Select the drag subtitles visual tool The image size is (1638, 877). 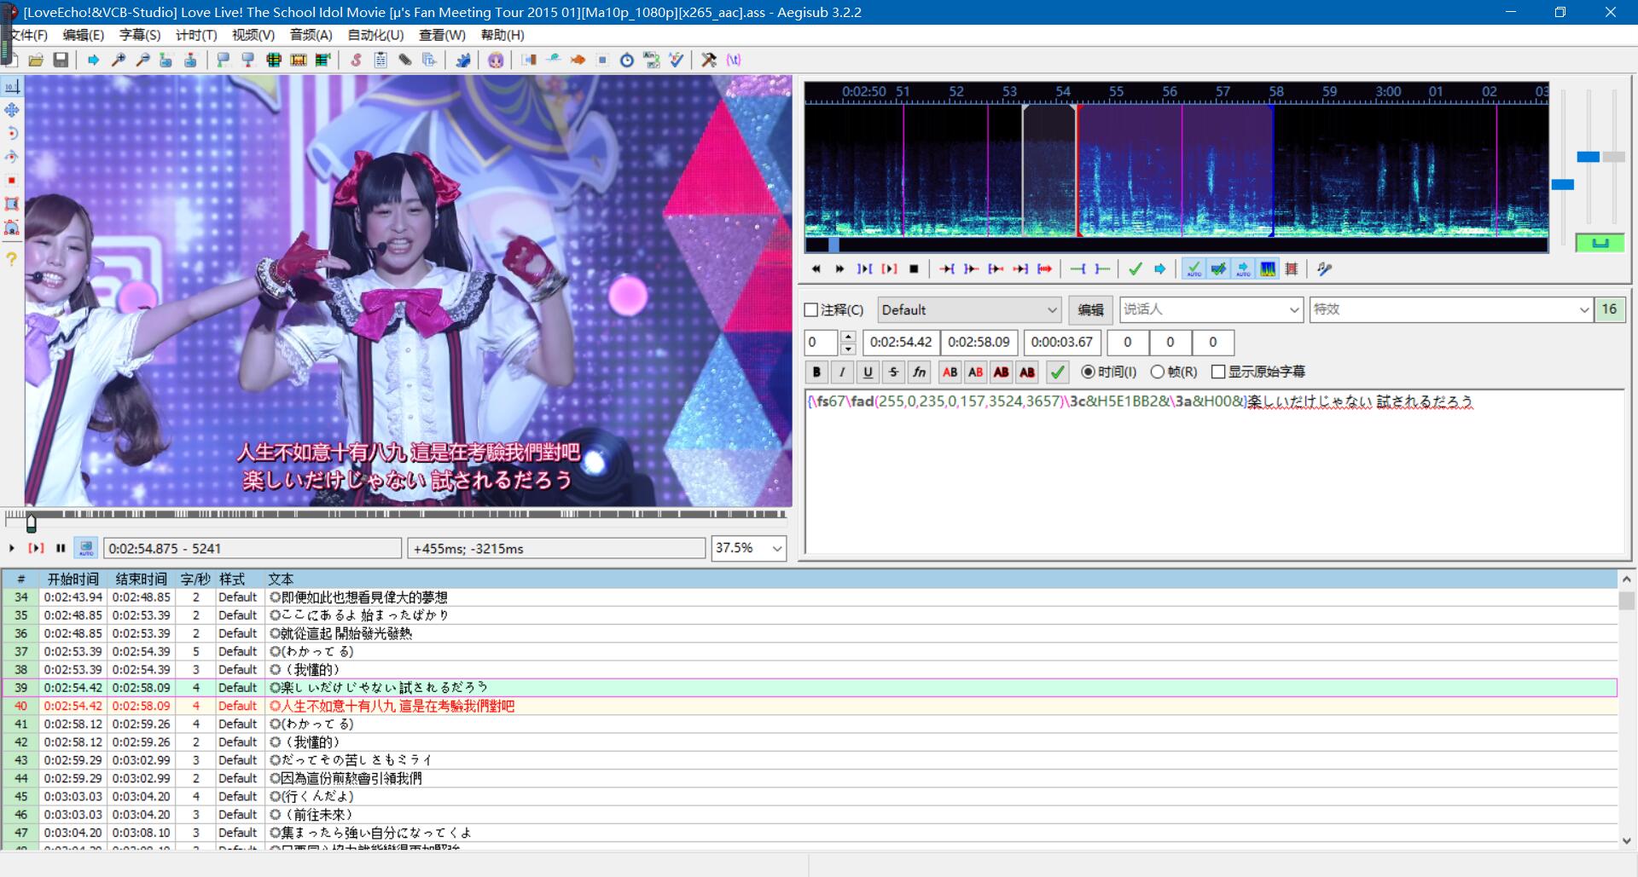click(x=12, y=110)
